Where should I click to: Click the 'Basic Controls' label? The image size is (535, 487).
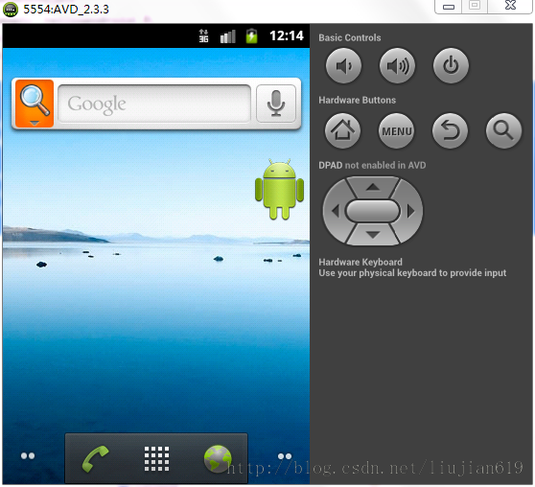(350, 37)
